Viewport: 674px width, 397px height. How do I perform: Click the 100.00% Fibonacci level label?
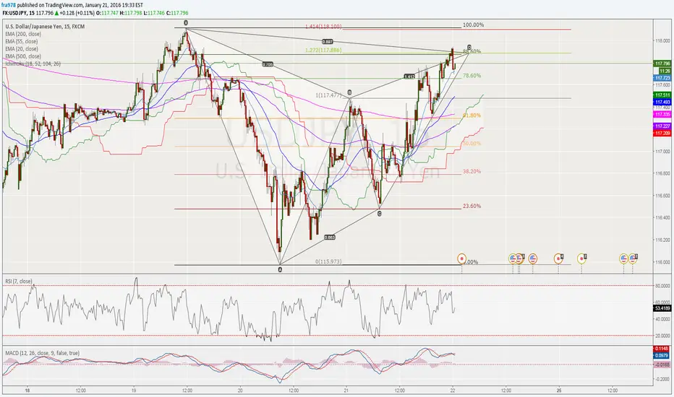[473, 25]
